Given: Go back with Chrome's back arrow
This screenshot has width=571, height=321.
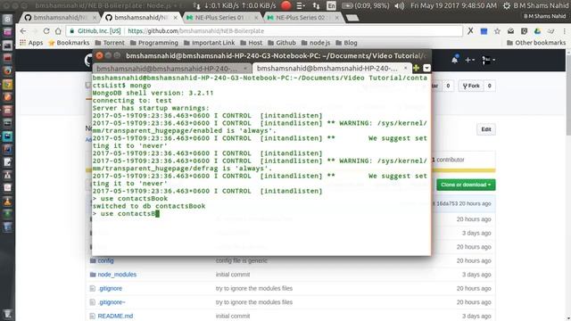Looking at the screenshot, I should (x=23, y=31).
